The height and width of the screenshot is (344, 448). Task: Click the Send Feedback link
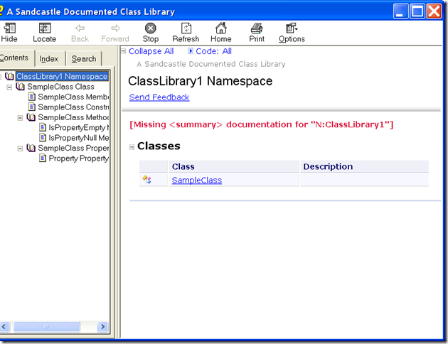tap(159, 97)
